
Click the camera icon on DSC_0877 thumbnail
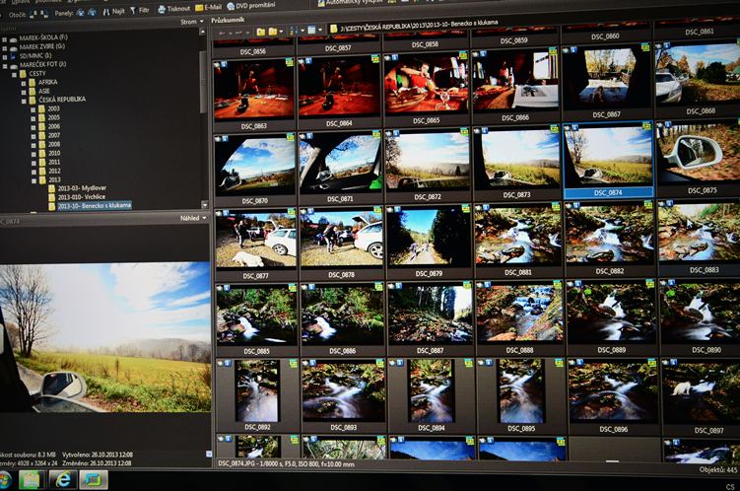[218, 215]
